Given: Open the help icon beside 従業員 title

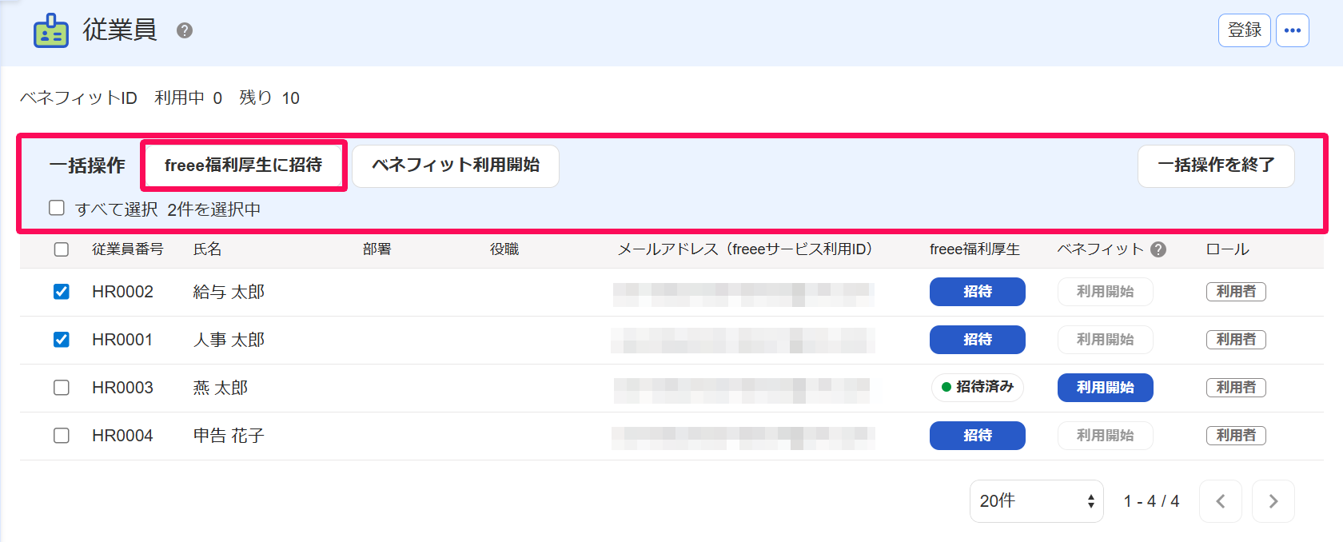Looking at the screenshot, I should pyautogui.click(x=185, y=30).
